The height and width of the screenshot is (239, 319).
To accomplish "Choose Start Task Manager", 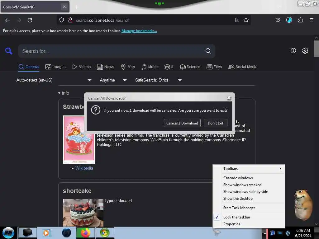I will point(249,208).
